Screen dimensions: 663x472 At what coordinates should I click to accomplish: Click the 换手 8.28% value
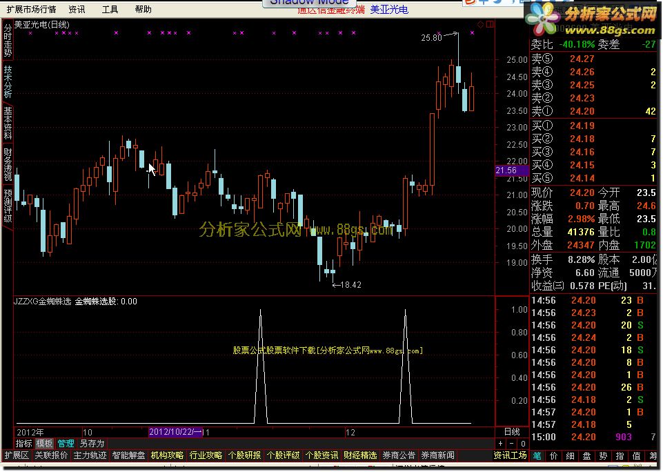[581, 259]
